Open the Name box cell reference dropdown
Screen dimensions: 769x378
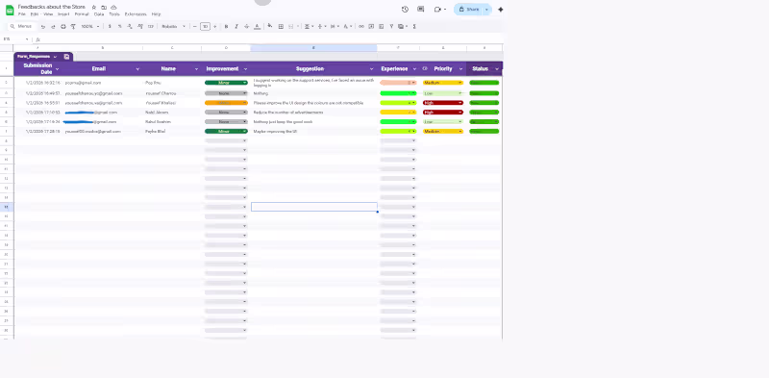point(27,39)
